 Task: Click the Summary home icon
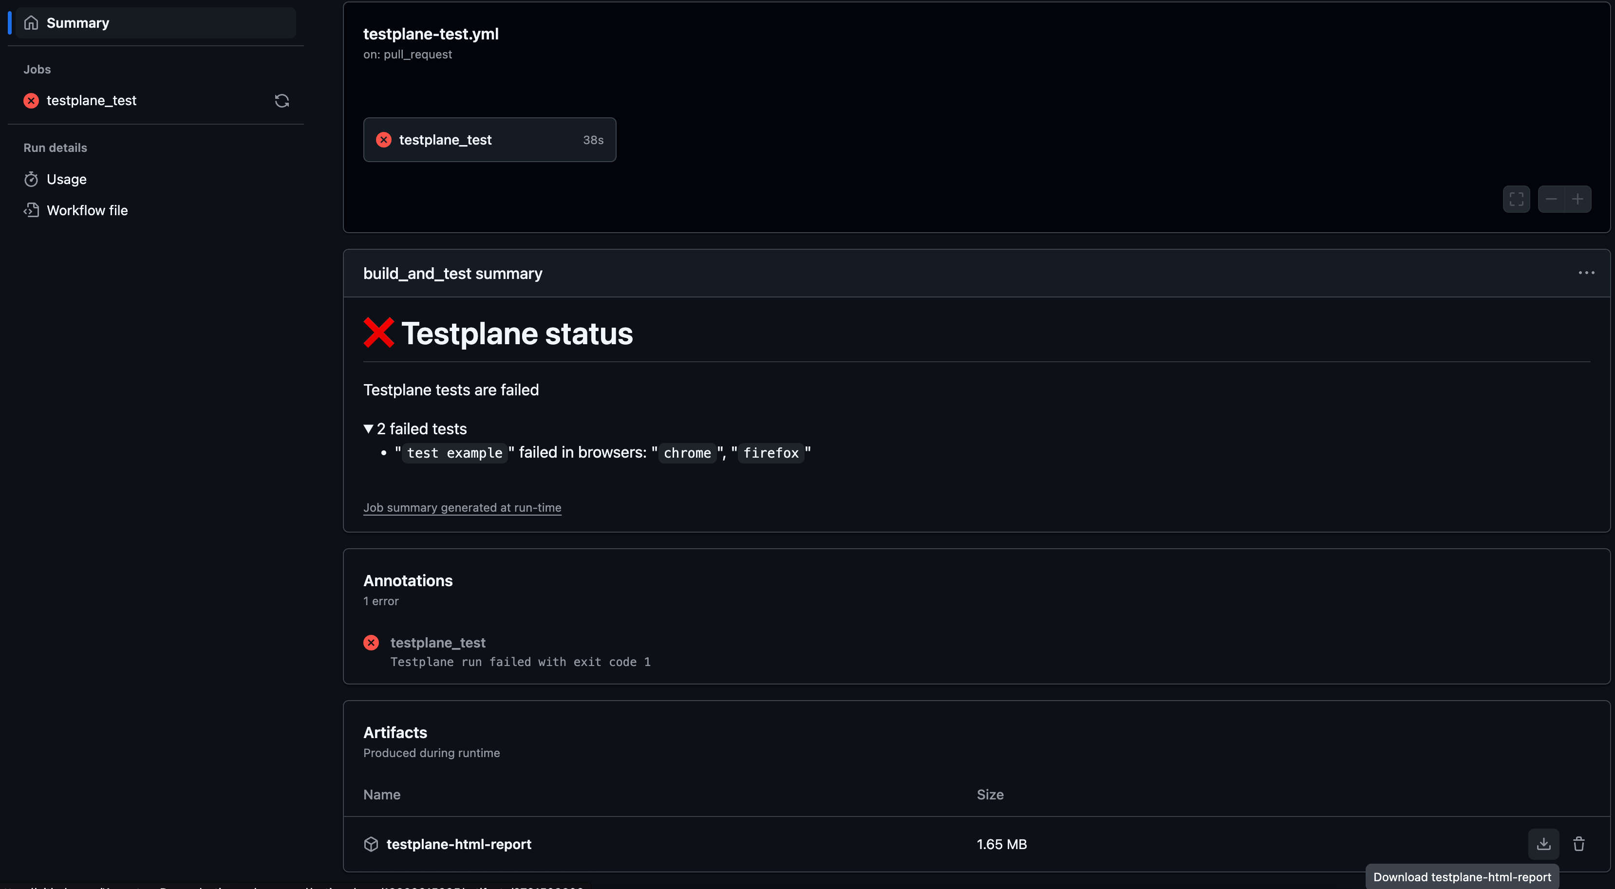[x=31, y=23]
